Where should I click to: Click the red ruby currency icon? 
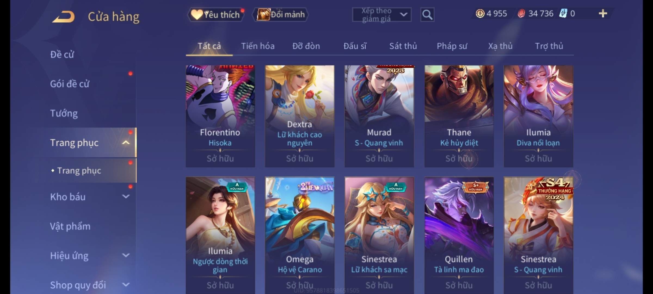pyautogui.click(x=521, y=13)
